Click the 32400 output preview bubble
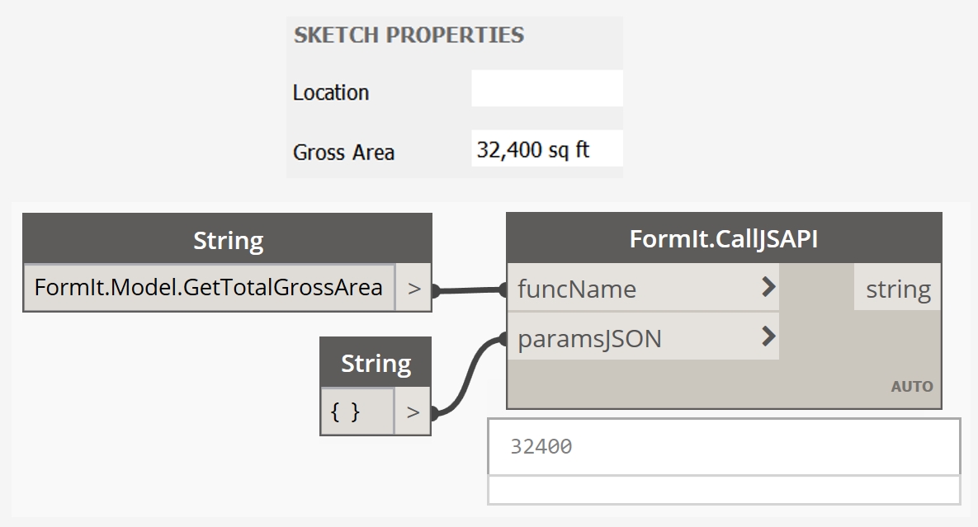978x527 pixels. pyautogui.click(x=724, y=447)
